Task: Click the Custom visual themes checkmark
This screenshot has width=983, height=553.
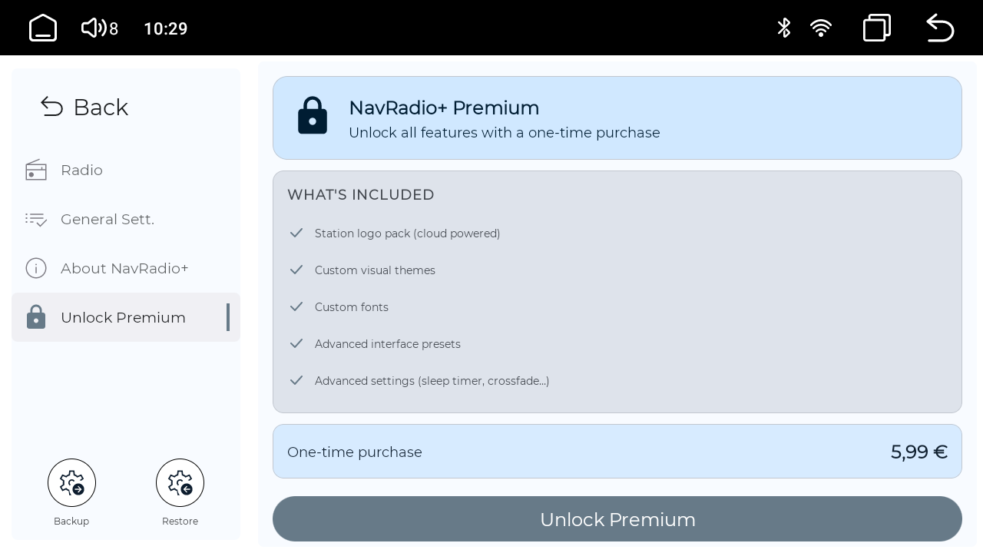Action: (x=296, y=270)
